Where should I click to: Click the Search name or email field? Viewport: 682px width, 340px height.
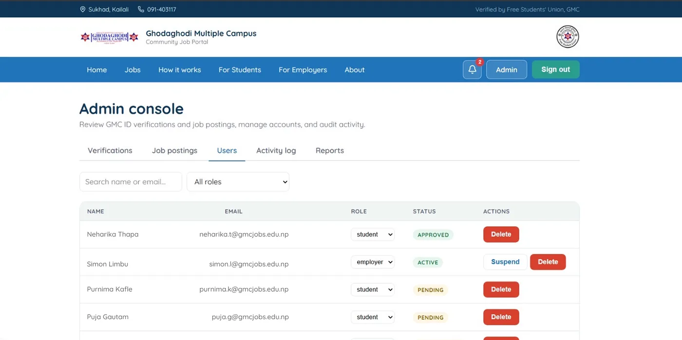point(131,182)
